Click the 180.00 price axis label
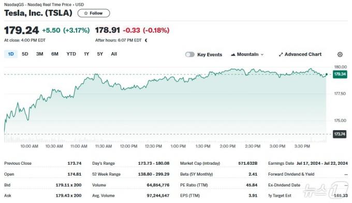Viewport: 352px width, 203px height. 340,67
